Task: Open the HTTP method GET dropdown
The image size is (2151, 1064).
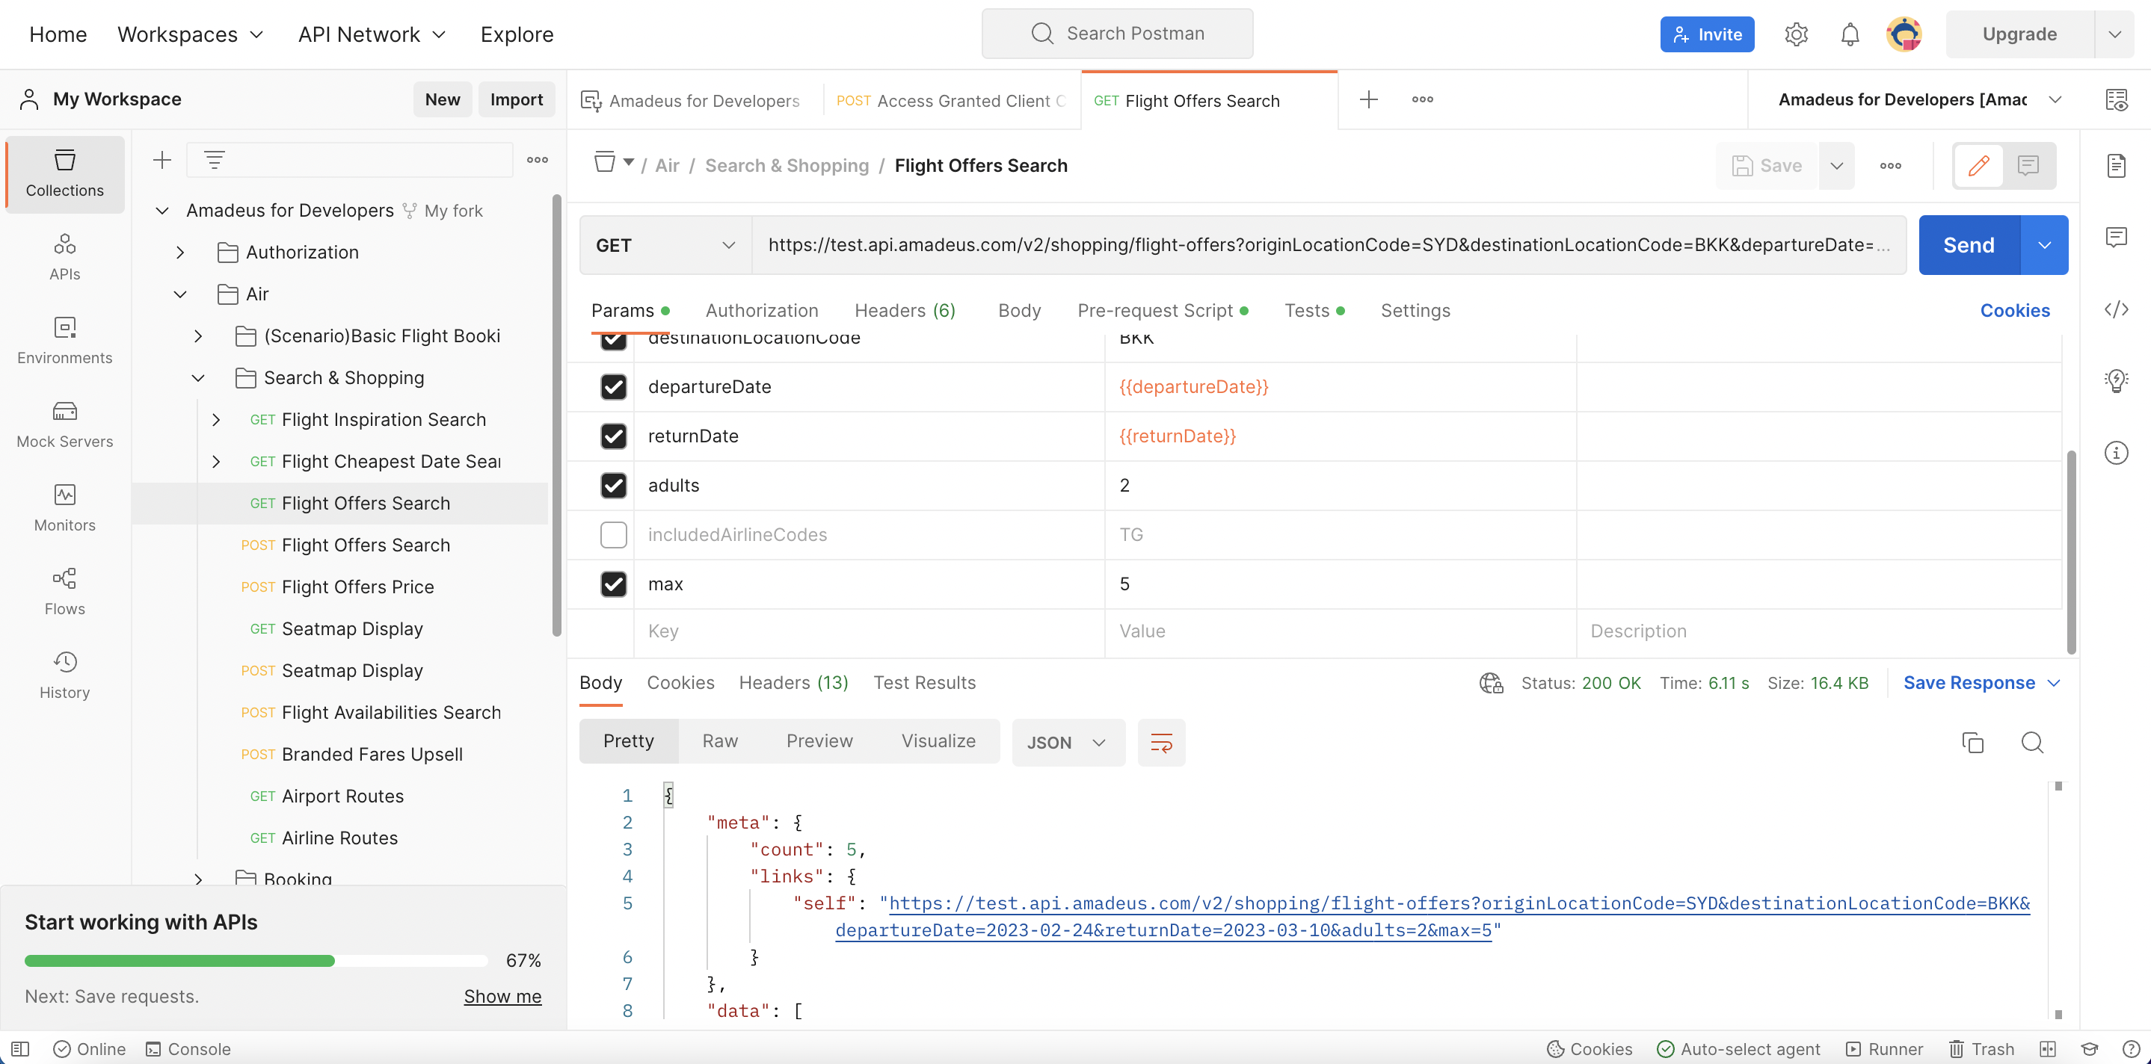Action: point(665,244)
